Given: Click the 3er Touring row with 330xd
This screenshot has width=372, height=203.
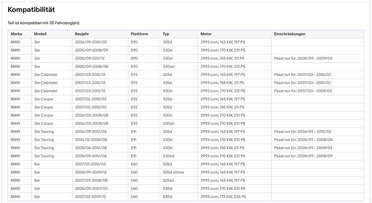Looking at the screenshot, I should click(186, 156).
